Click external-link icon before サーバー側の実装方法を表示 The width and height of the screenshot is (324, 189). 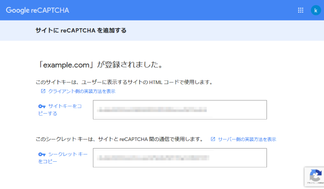pos(213,139)
